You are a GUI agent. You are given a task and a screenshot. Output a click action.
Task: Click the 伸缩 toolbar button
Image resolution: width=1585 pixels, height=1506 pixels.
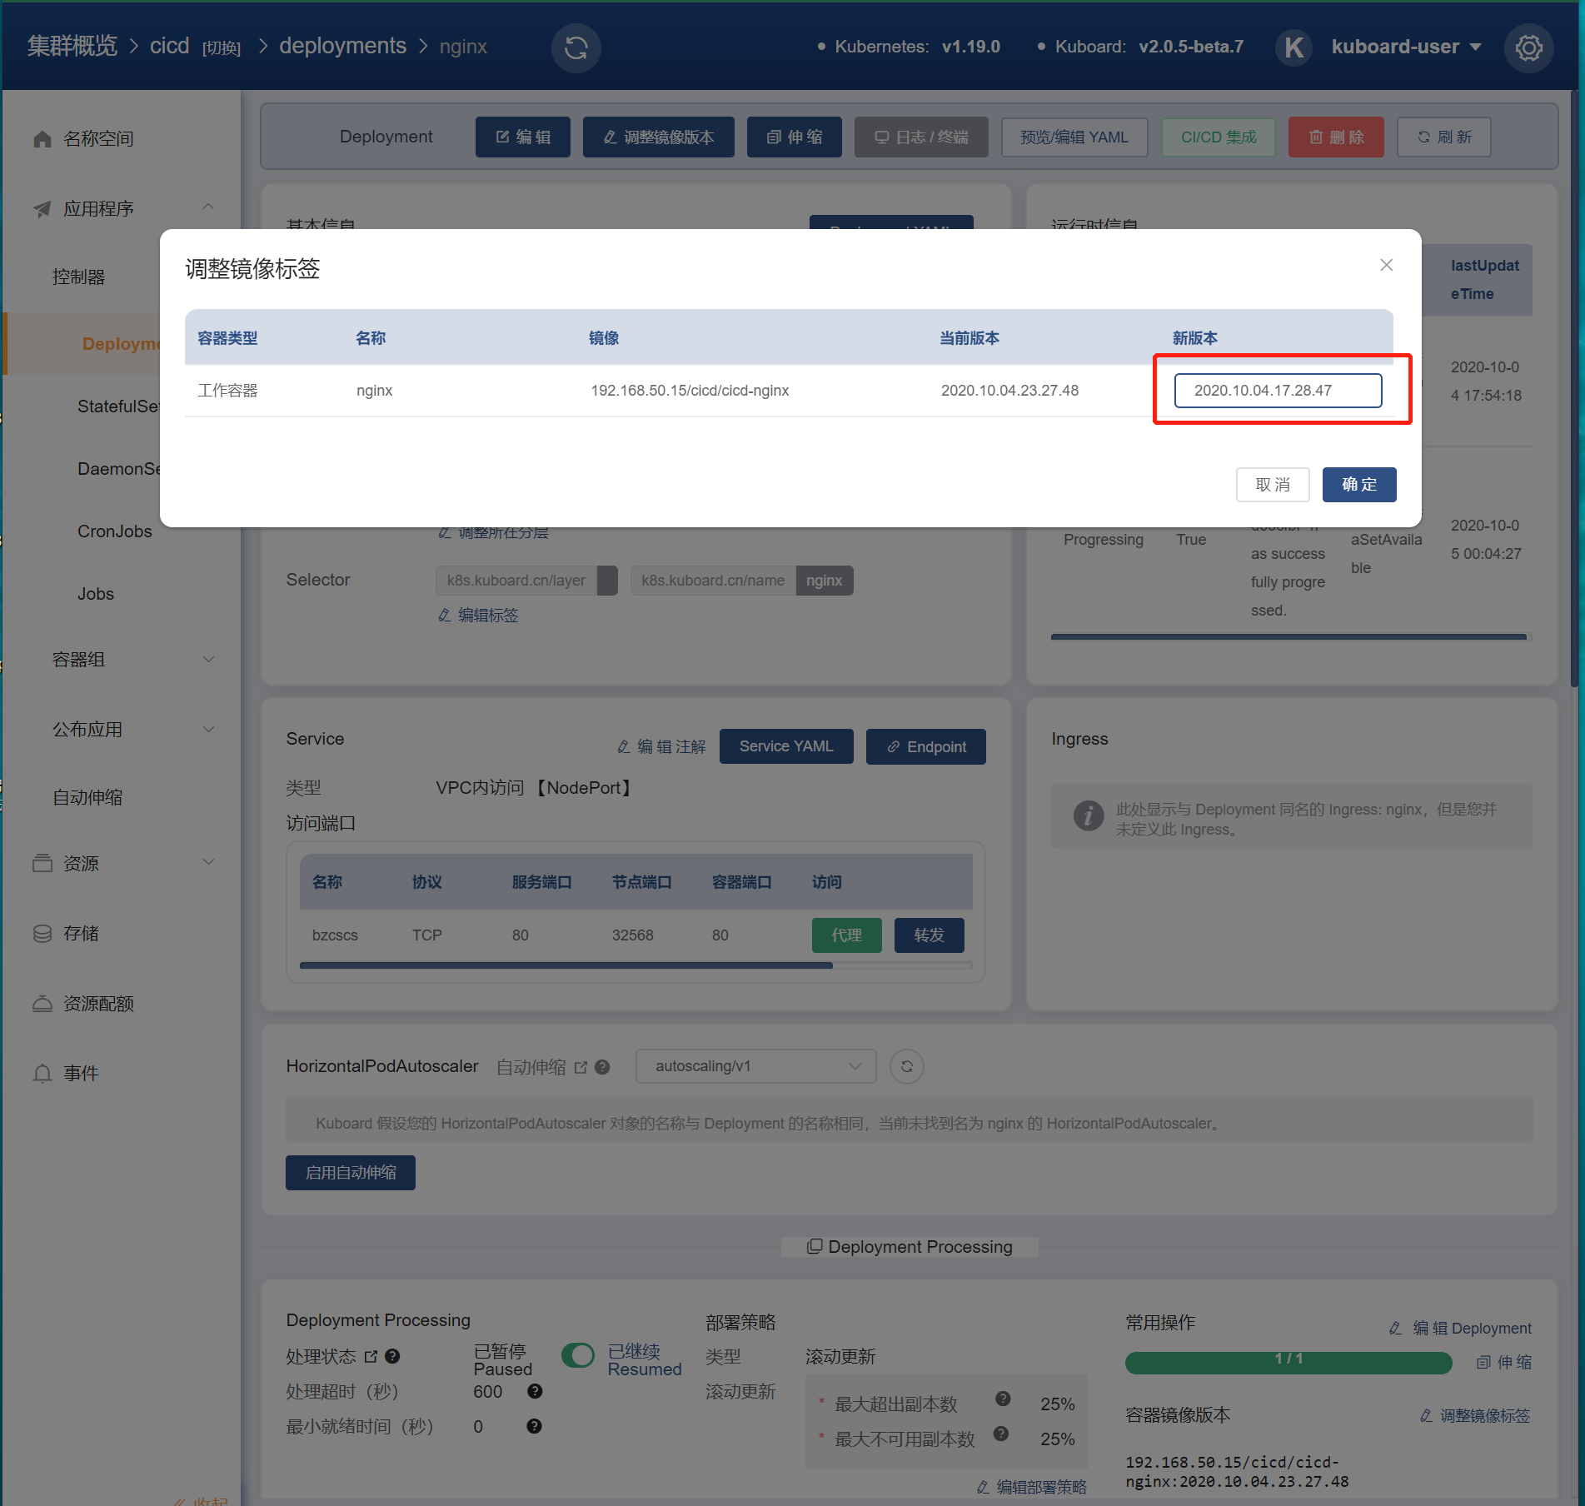click(x=794, y=137)
